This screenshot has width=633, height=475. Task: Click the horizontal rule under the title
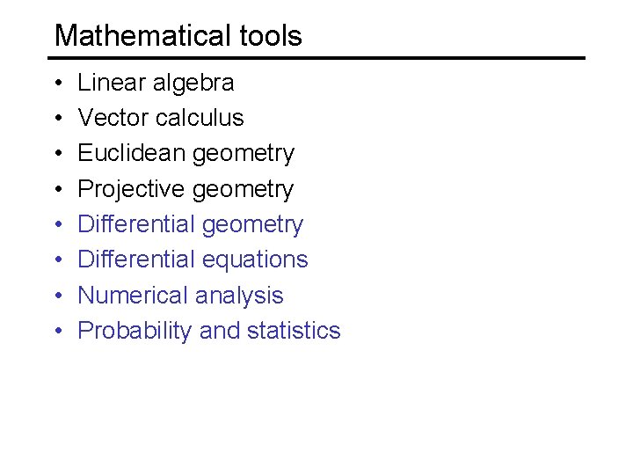pos(316,58)
